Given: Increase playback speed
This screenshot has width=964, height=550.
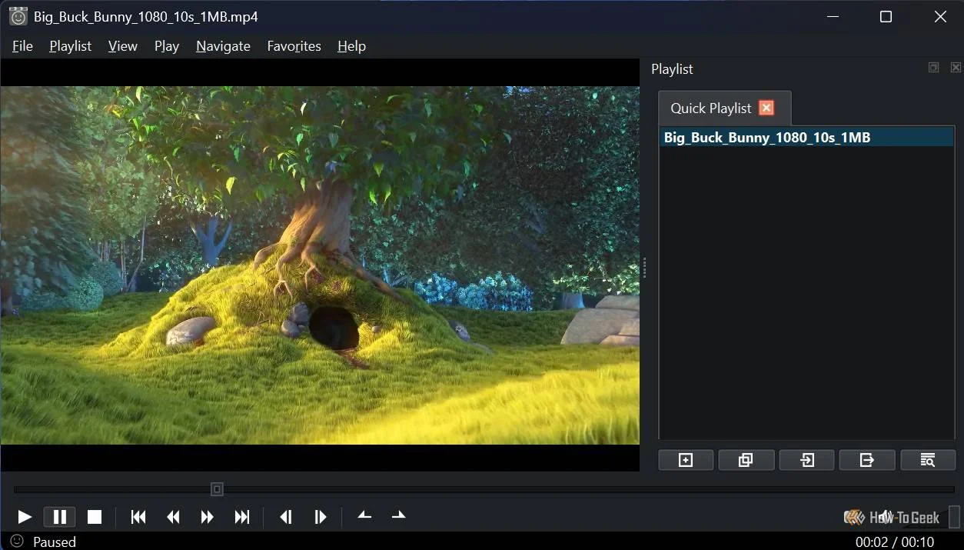Looking at the screenshot, I should (x=398, y=516).
